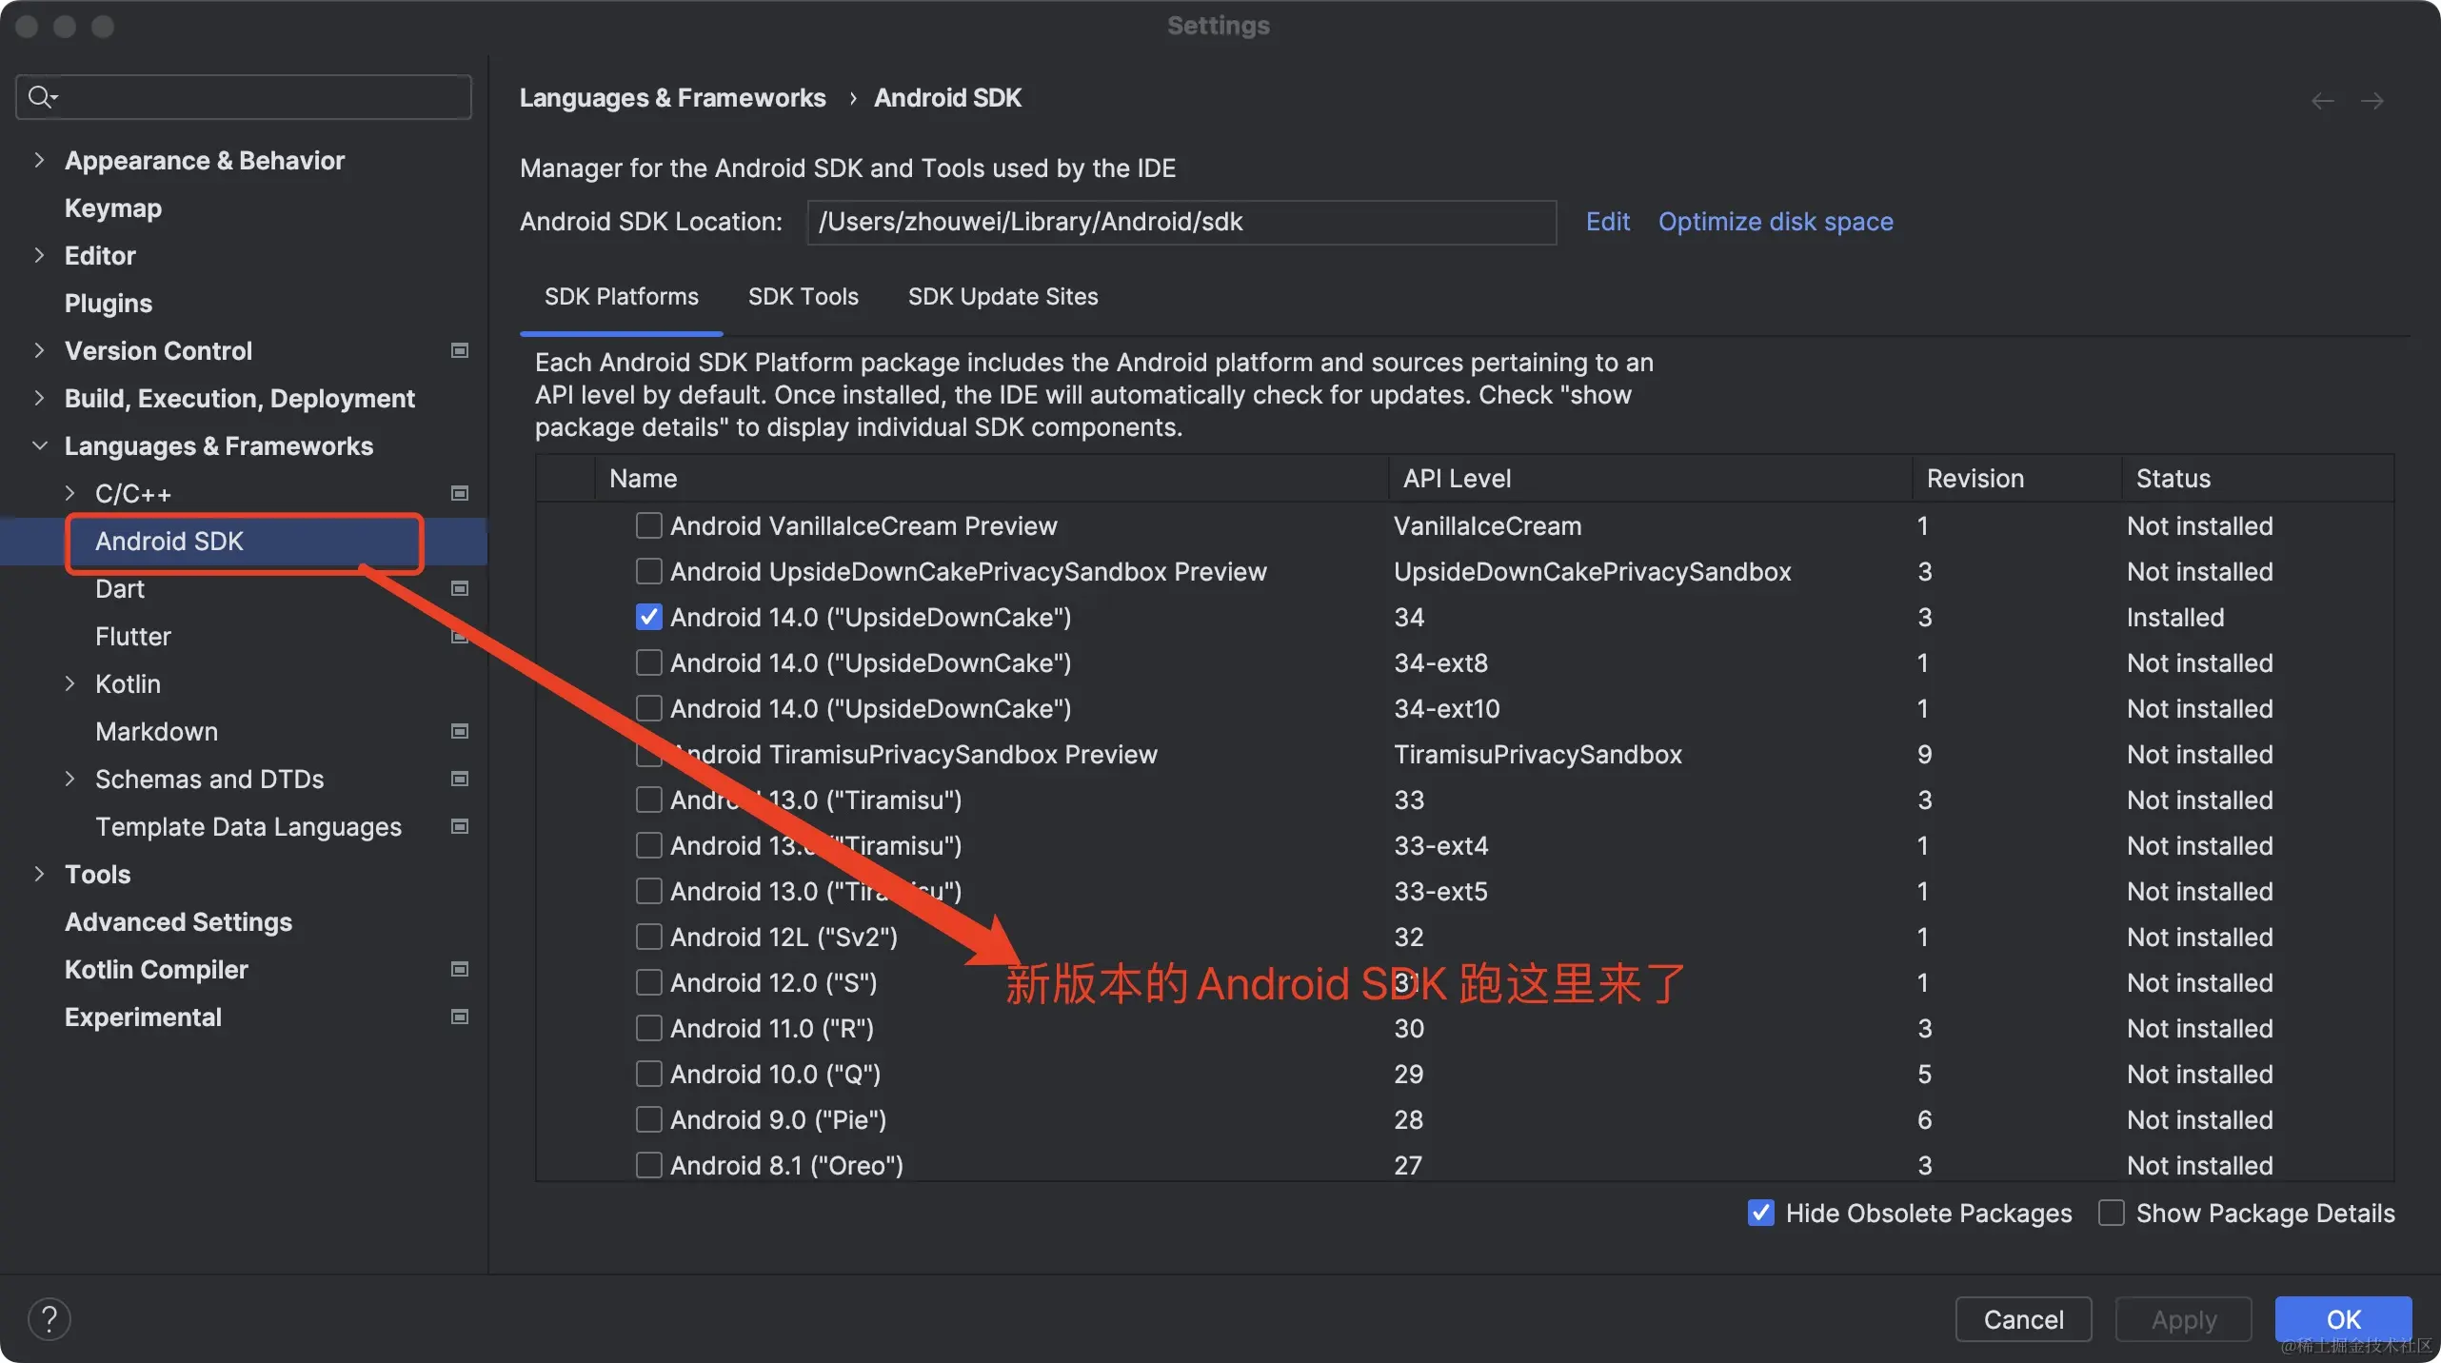
Task: Collapse Languages & Frameworks section
Action: [39, 446]
